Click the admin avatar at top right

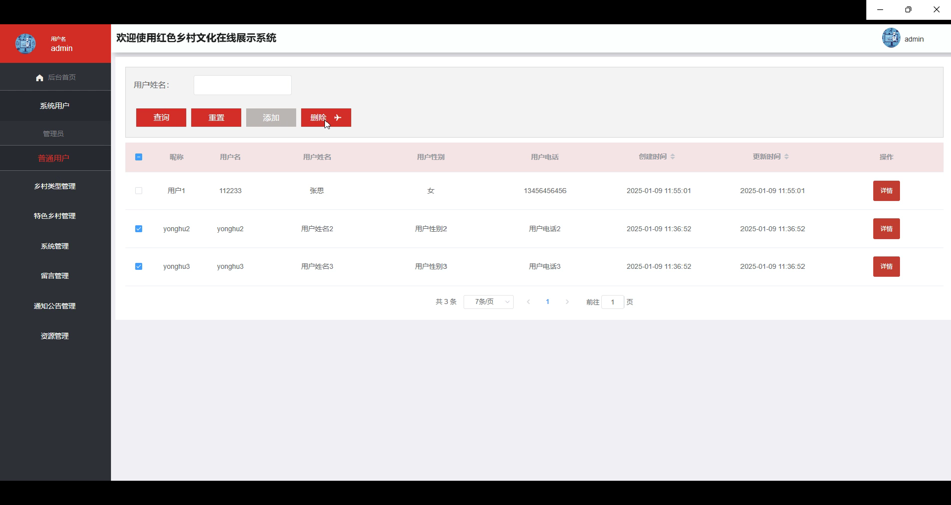click(x=891, y=38)
